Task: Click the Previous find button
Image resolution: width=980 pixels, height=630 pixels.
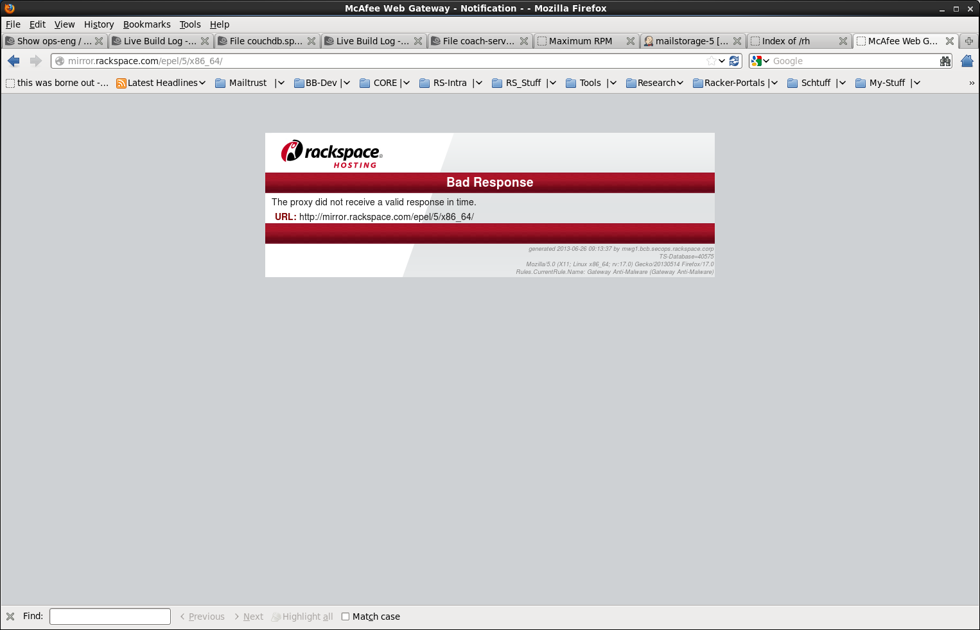Action: [202, 617]
